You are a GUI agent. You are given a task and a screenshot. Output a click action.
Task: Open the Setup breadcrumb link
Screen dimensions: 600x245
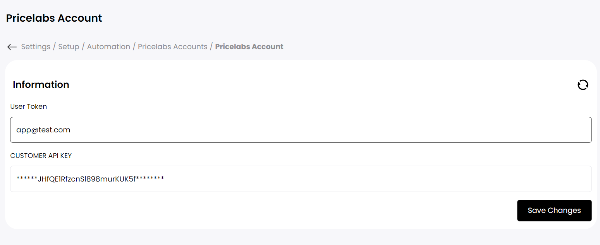click(x=69, y=47)
